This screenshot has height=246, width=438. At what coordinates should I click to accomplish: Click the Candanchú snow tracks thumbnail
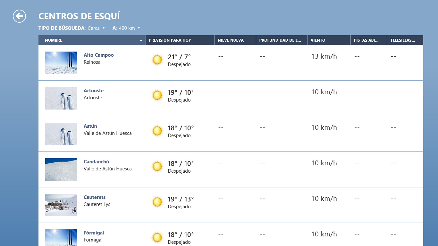point(61,169)
